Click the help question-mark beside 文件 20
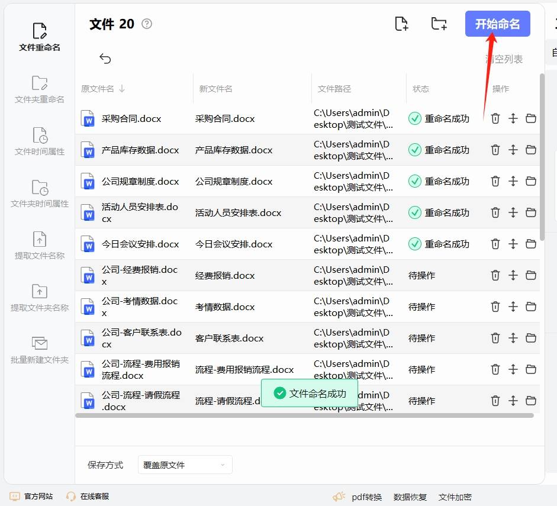The image size is (557, 506). pos(146,24)
